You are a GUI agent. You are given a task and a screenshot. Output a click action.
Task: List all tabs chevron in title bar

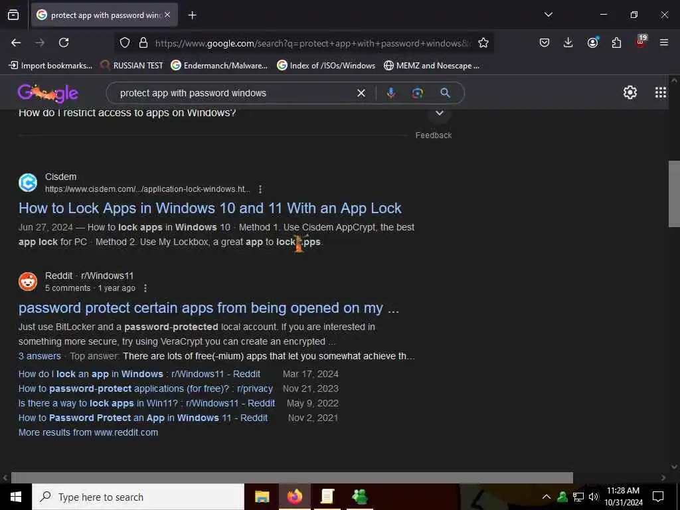[548, 15]
